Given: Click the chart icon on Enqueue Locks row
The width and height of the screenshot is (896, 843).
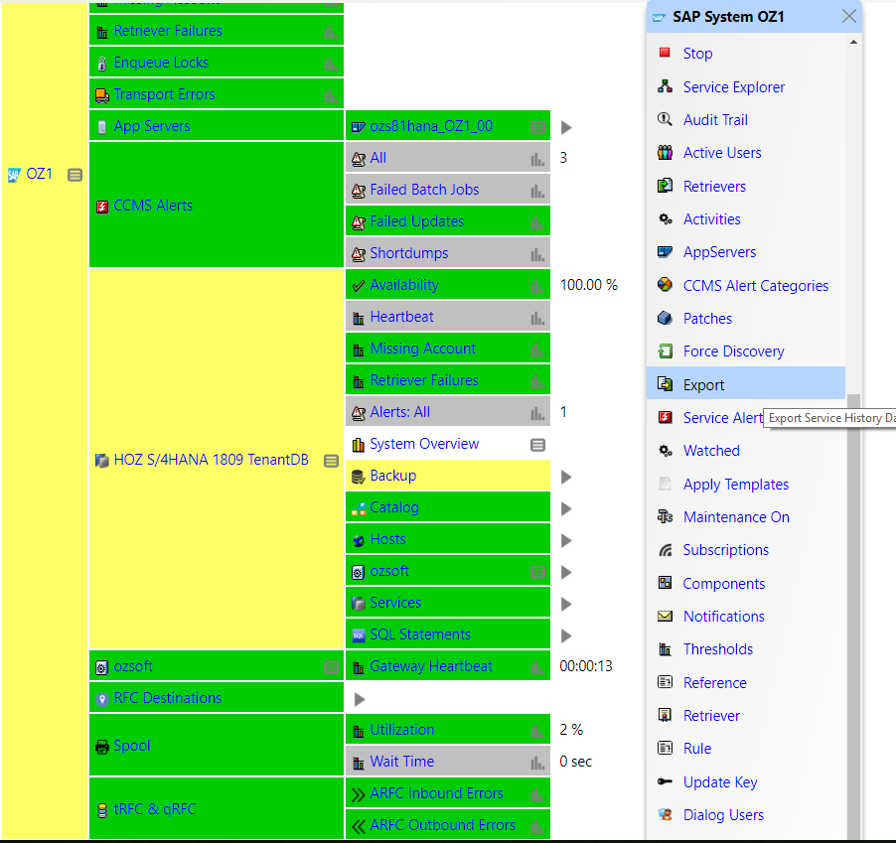Looking at the screenshot, I should [331, 64].
